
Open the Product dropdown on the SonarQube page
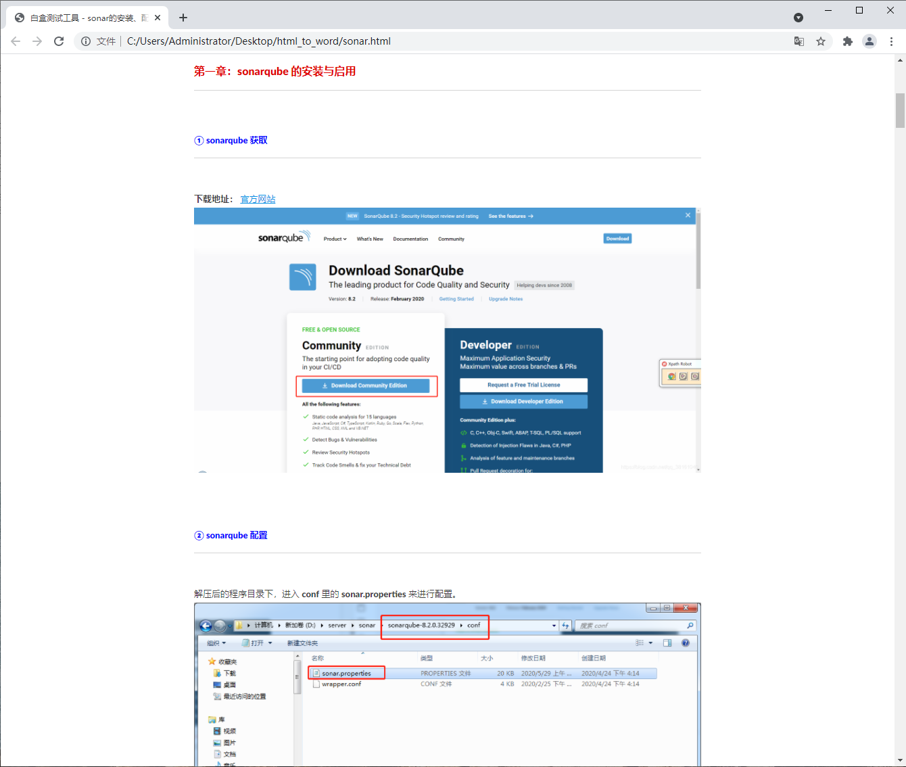[335, 238]
